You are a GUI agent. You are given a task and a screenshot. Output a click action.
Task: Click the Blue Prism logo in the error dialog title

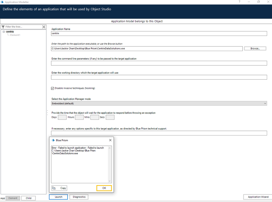(x=53, y=140)
